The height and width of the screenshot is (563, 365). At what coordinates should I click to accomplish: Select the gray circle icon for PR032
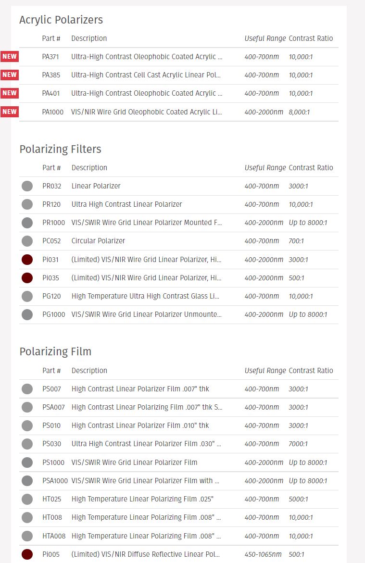(x=27, y=186)
